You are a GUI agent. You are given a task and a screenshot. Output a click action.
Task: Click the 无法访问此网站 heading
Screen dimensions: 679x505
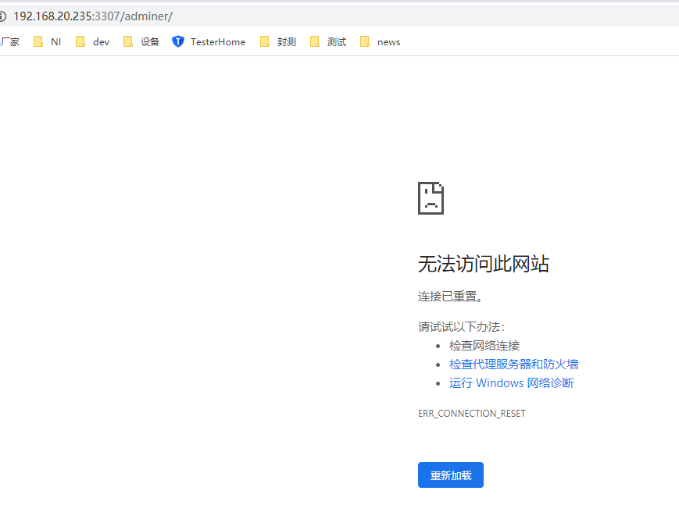click(483, 264)
